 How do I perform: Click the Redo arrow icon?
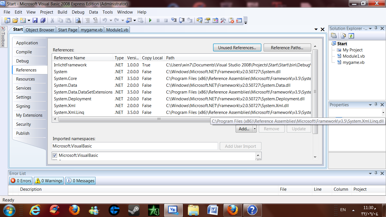tap(117, 20)
